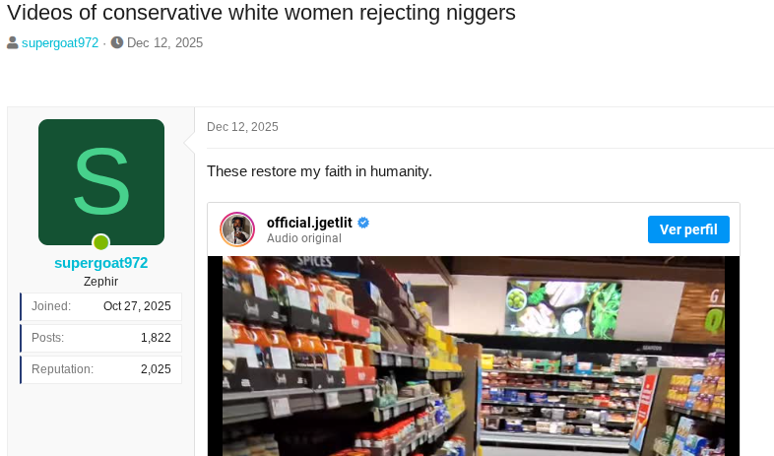
Task: Click the blue verified badge icon
Action: (x=363, y=223)
